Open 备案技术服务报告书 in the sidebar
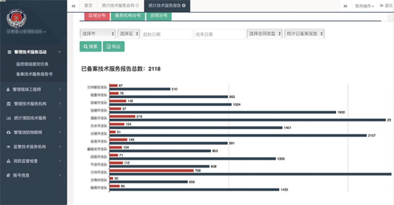Viewport: 394px width, 205px height. click(34, 74)
